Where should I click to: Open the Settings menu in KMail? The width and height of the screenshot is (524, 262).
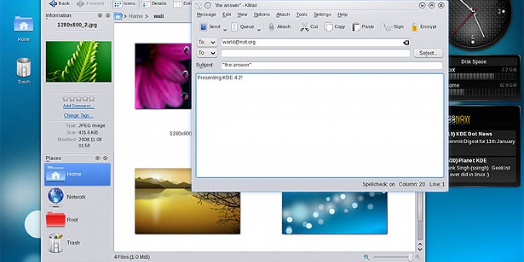point(322,14)
